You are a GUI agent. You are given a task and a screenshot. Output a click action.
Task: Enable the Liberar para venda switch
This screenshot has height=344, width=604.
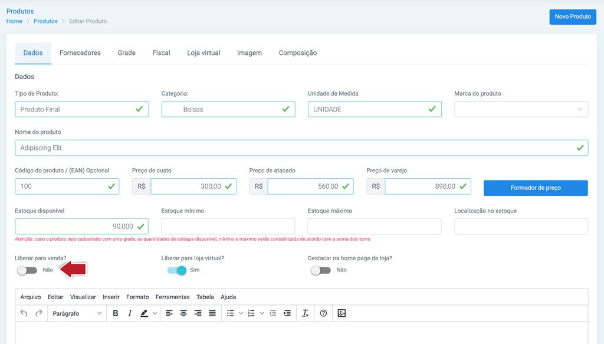click(27, 270)
